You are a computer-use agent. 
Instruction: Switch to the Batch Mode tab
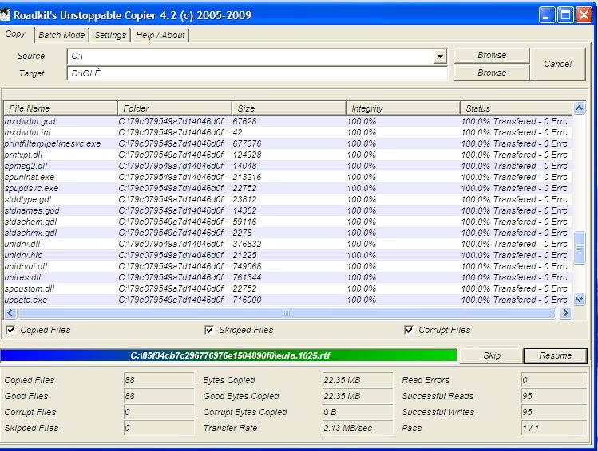click(61, 35)
